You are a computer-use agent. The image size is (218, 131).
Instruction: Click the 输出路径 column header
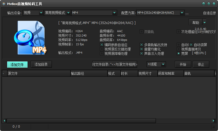[x=89, y=74]
